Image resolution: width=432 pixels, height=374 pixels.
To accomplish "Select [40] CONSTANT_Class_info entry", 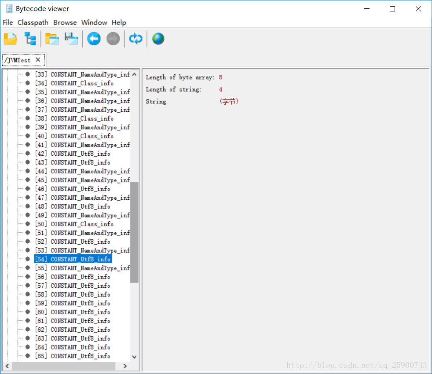I will click(x=74, y=136).
